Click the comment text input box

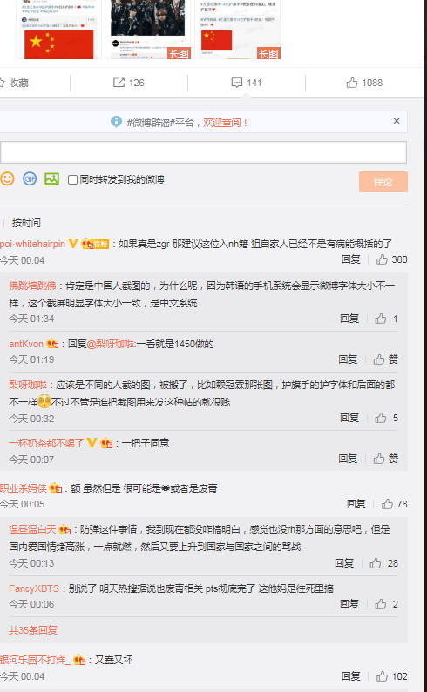pos(203,152)
